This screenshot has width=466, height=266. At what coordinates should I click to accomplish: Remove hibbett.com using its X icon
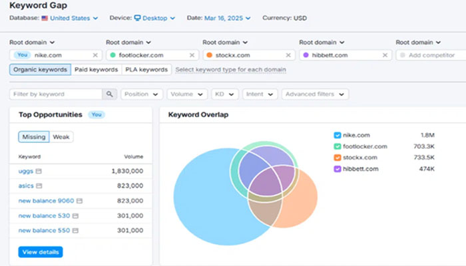pos(385,55)
